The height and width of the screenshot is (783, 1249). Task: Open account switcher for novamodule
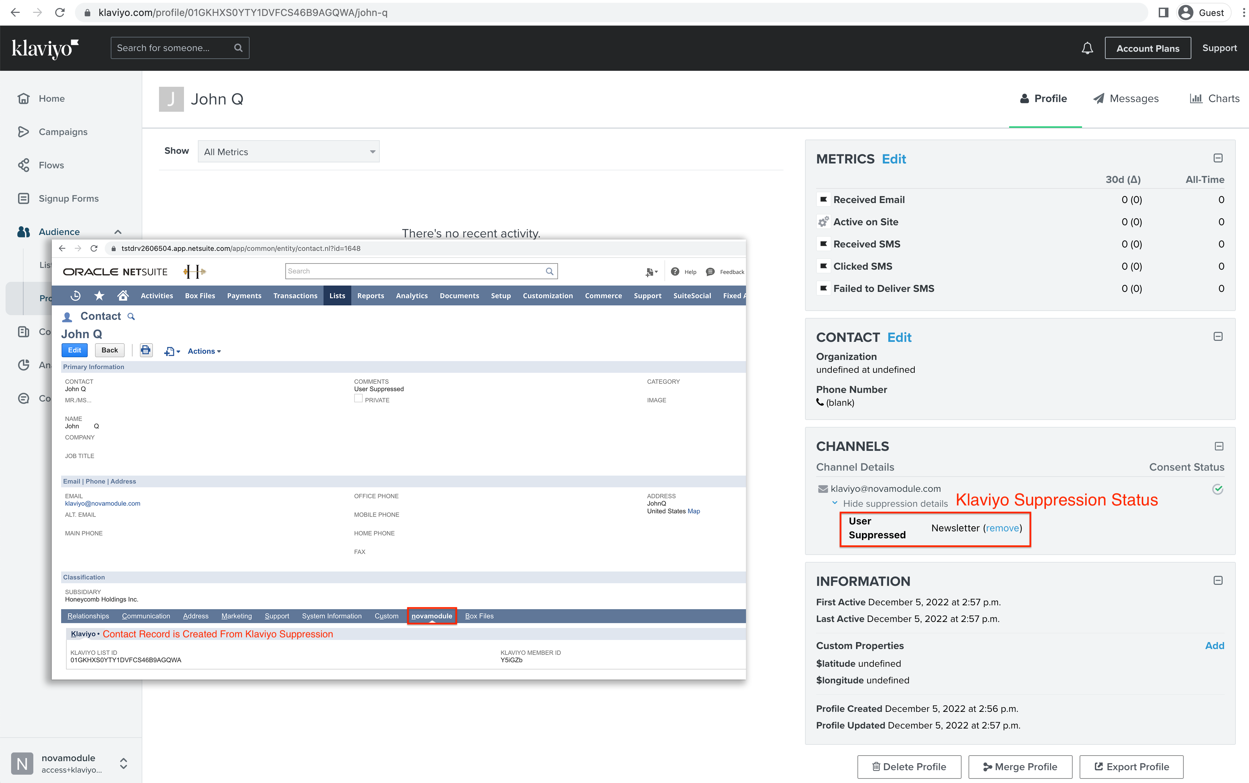[x=123, y=763]
